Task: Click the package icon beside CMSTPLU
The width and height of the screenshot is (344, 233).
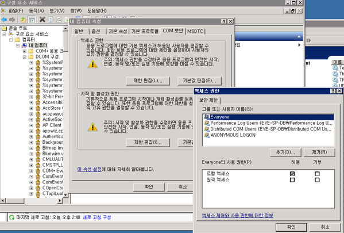Action: pyautogui.click(x=38, y=165)
